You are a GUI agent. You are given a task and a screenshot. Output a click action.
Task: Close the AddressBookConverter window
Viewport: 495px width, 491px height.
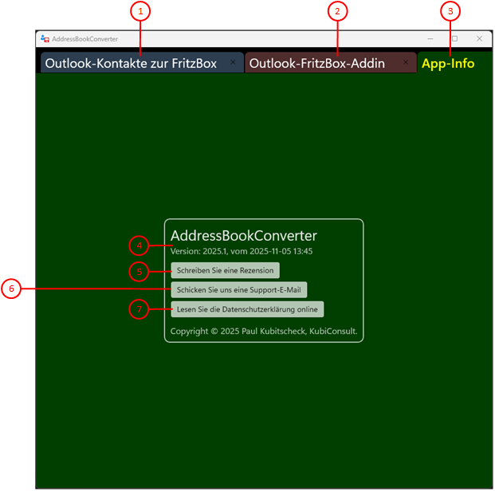point(479,38)
